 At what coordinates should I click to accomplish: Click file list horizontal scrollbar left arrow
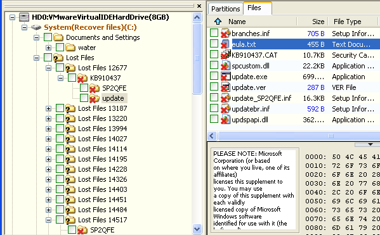point(212,136)
